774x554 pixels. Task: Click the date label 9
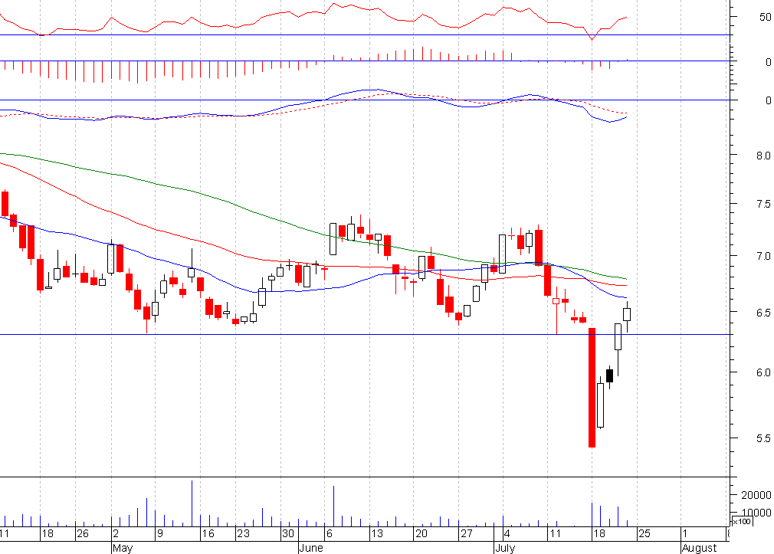coord(159,534)
